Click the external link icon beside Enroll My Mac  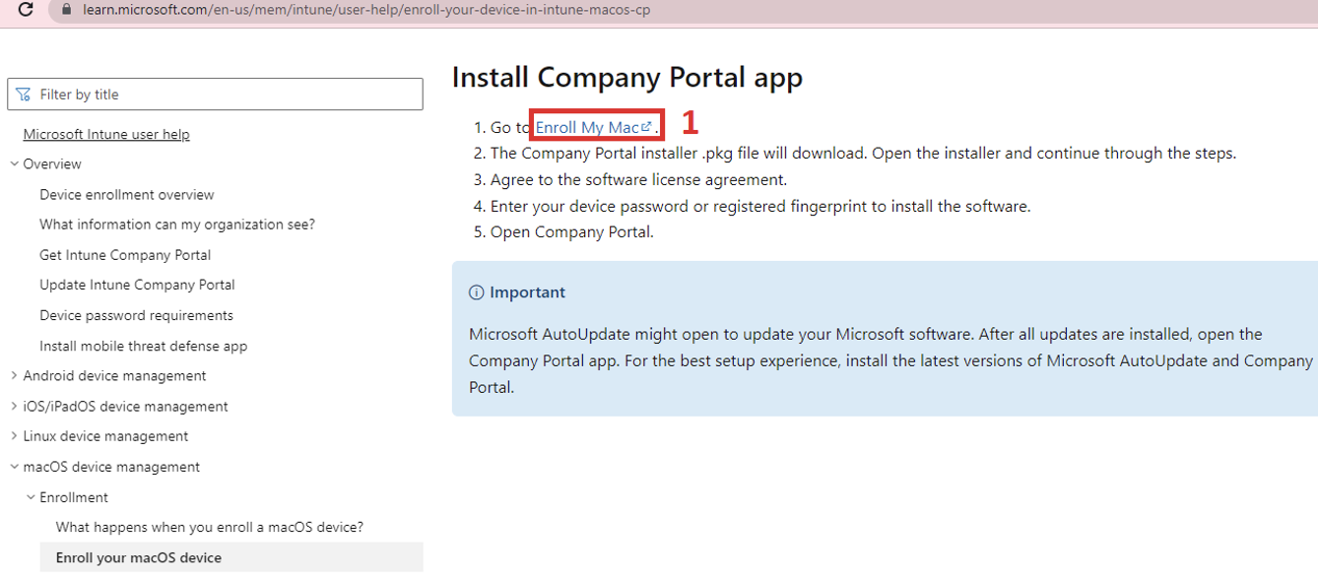click(647, 126)
